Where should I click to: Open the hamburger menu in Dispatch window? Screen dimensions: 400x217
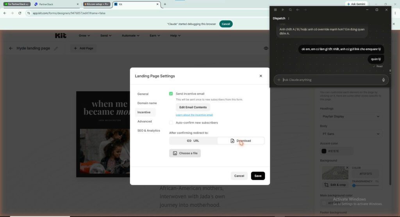[275, 10]
